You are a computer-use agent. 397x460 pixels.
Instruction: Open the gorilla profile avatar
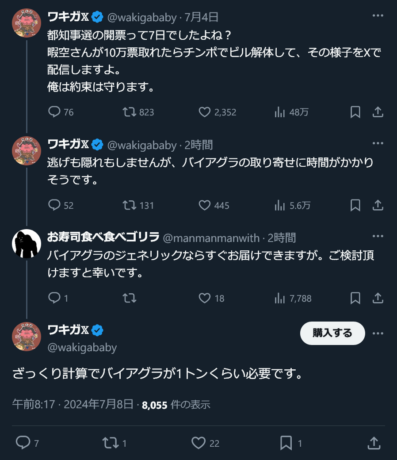pos(26,244)
